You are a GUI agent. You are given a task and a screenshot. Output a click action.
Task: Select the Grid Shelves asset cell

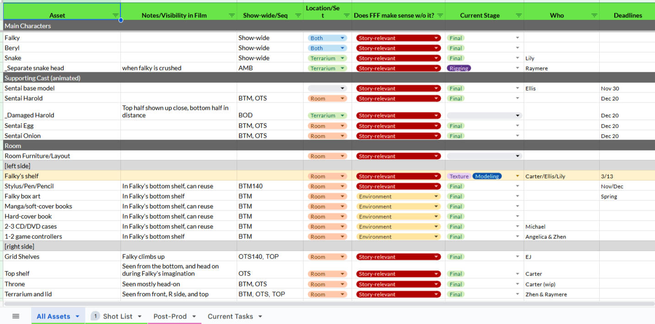point(62,257)
